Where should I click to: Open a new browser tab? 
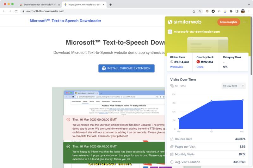110,5
